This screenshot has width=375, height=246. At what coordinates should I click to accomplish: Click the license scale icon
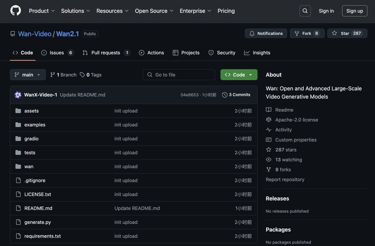268,120
